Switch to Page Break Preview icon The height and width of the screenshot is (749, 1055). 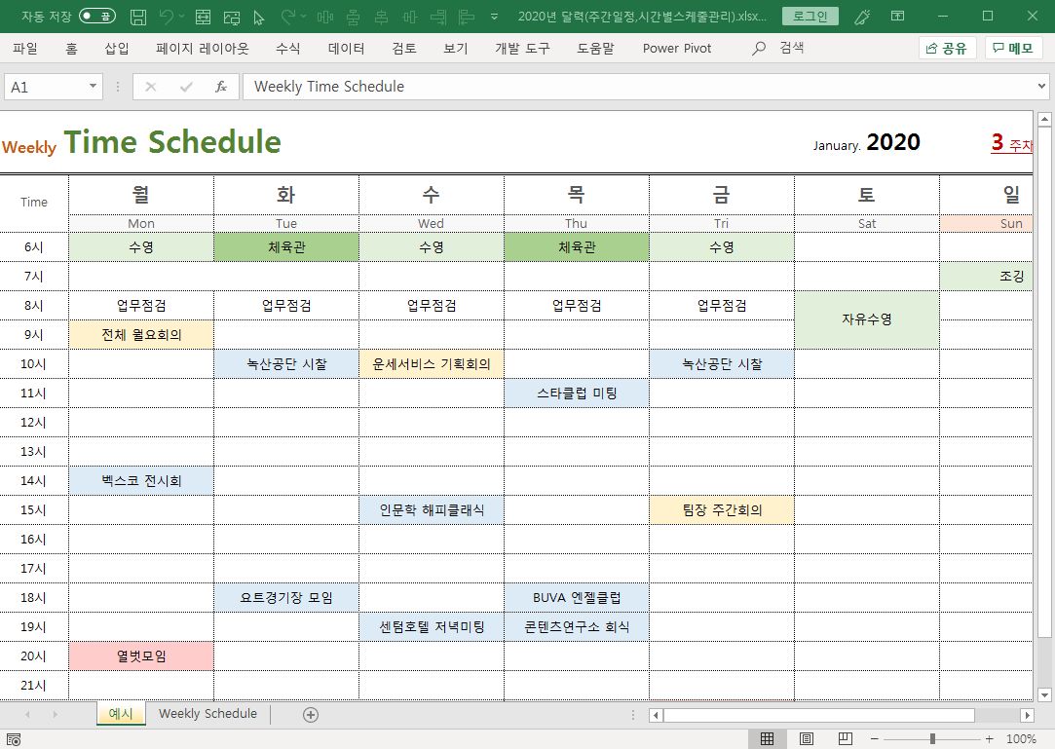pos(846,739)
